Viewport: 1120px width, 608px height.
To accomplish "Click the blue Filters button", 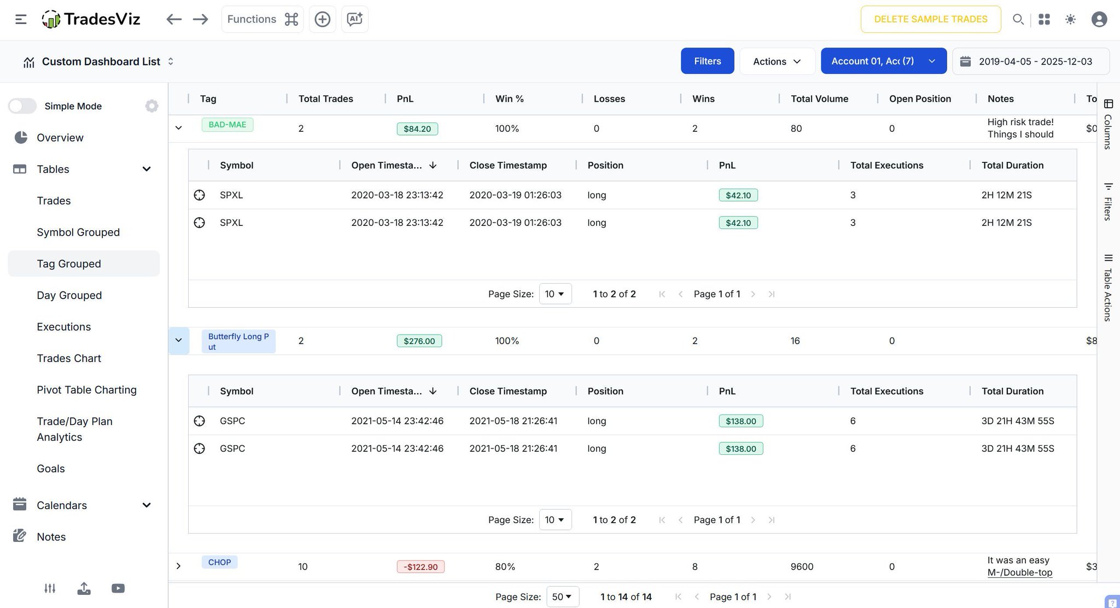I will (707, 61).
